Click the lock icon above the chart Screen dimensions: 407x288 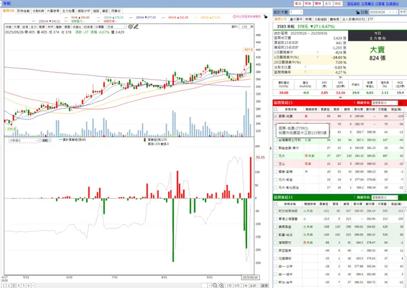(x=265, y=16)
